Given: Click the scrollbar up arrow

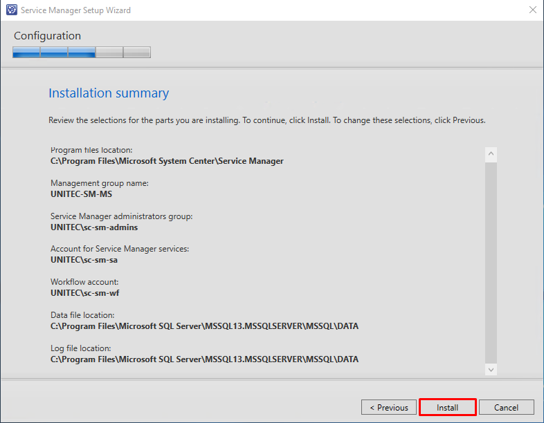Looking at the screenshot, I should (491, 154).
